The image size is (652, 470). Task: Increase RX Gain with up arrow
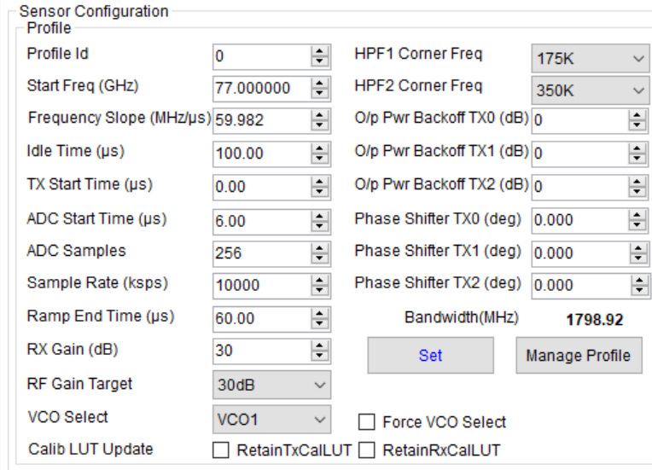(x=319, y=345)
